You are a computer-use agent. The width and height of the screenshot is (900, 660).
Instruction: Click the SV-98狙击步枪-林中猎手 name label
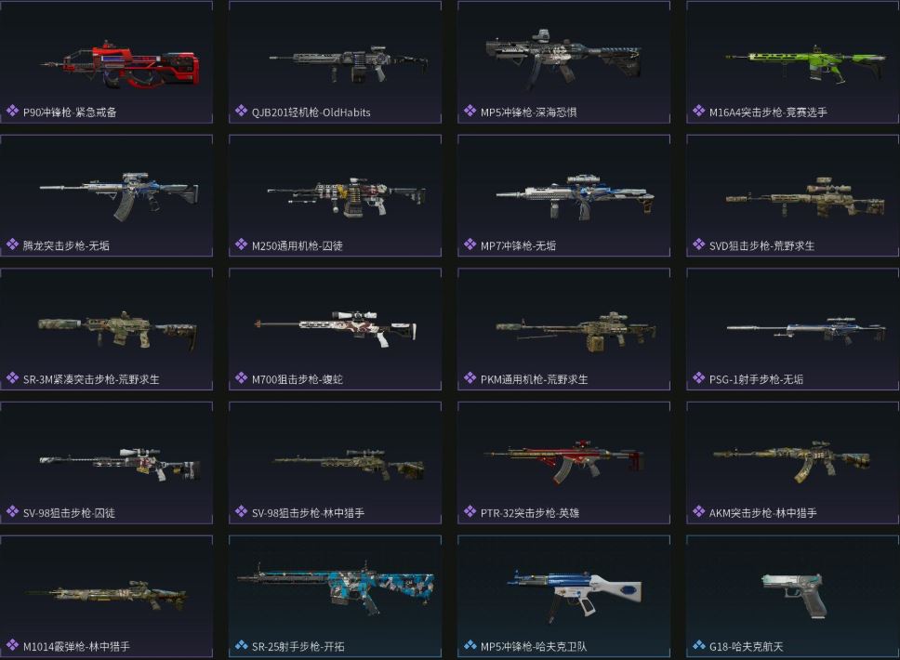(309, 513)
